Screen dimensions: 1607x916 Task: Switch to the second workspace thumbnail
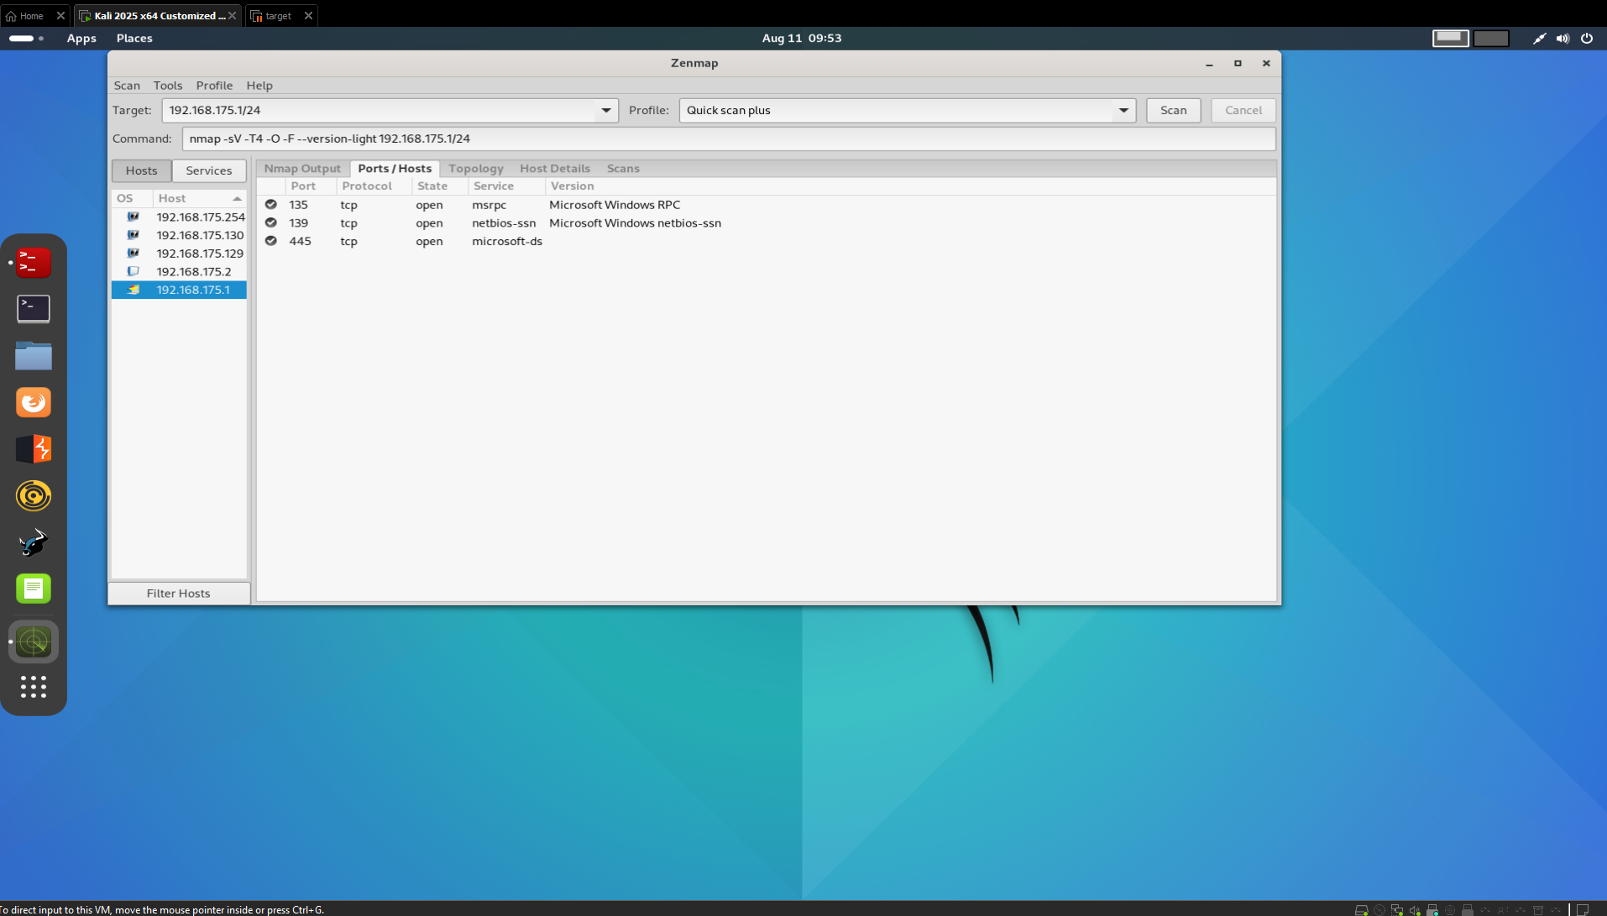tap(1491, 39)
